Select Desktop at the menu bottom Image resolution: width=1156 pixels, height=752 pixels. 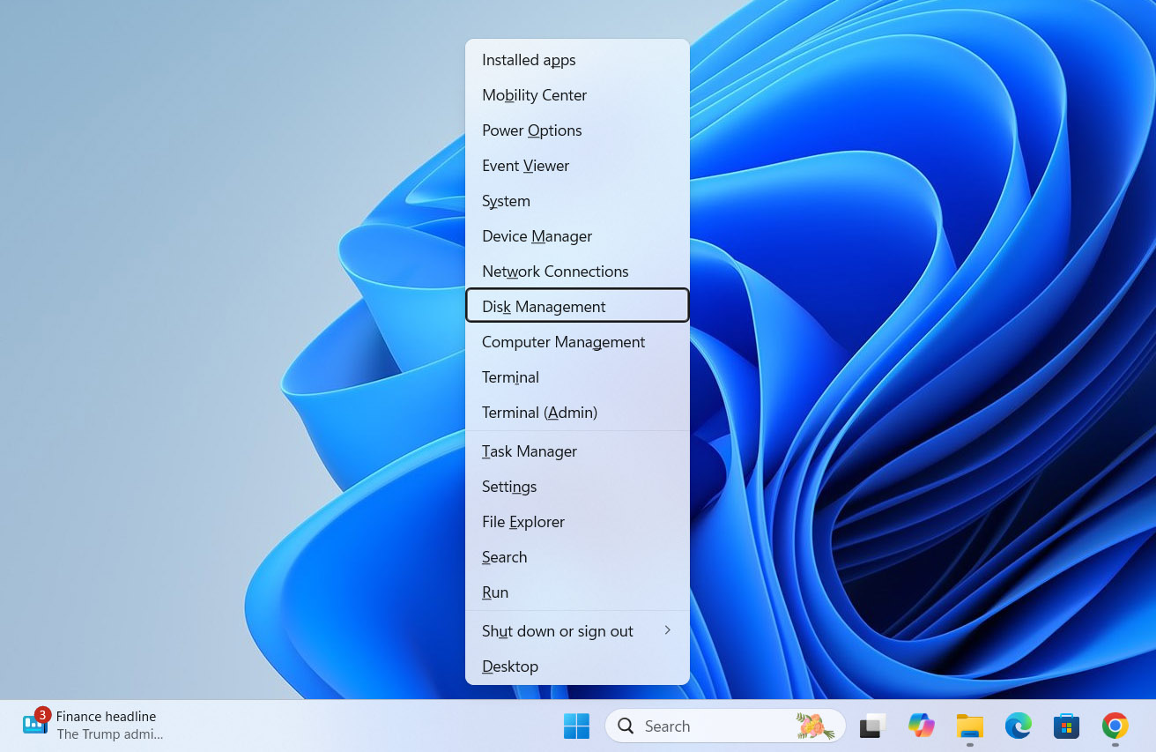point(577,666)
